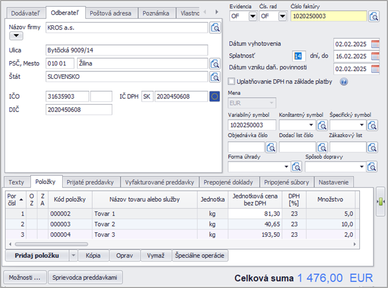Open calendar for Dátum vyhotovenia
388x288 pixels.
point(375,44)
